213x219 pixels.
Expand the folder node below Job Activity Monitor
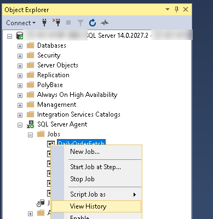(30, 214)
